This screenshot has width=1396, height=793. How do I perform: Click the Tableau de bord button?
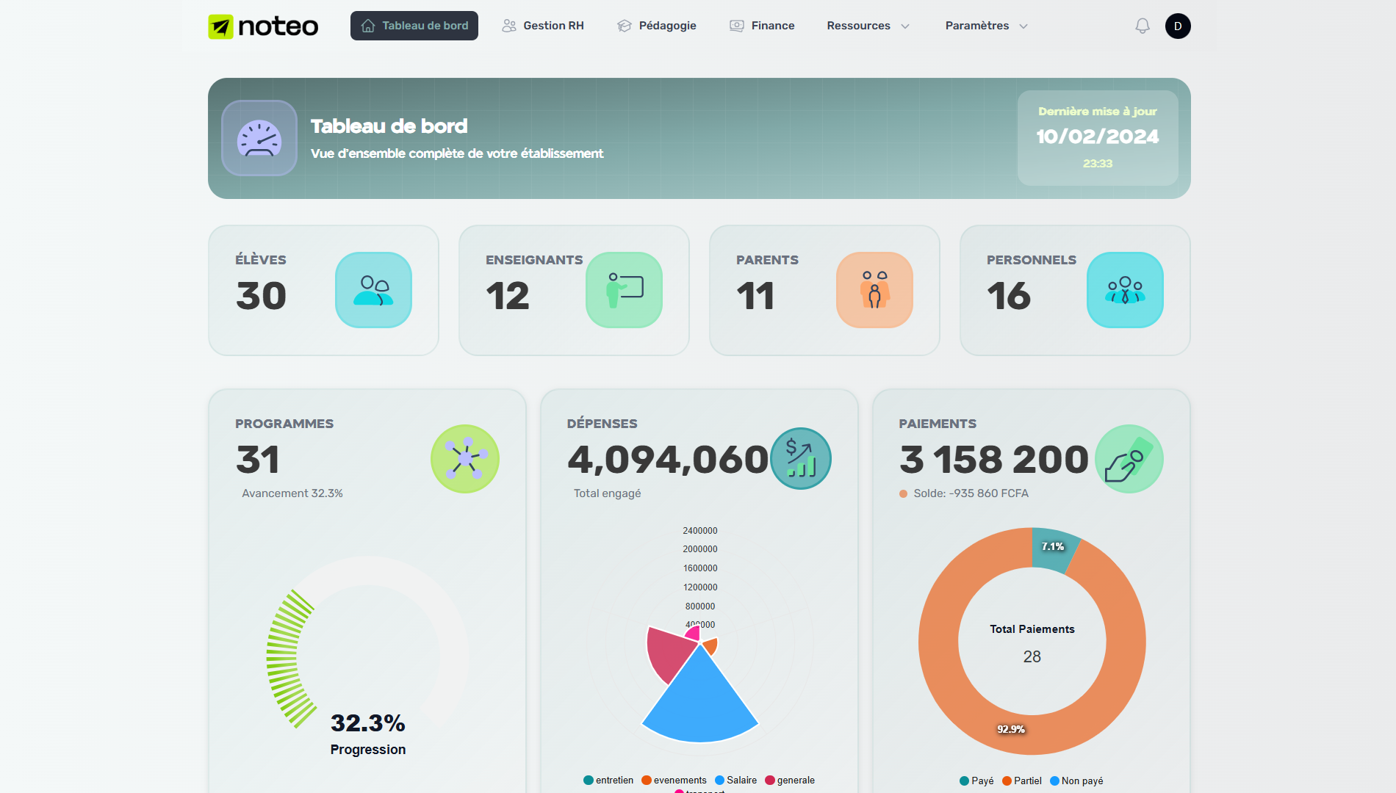[x=414, y=26]
